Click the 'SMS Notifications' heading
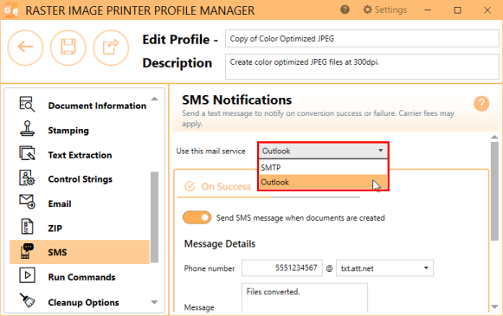The width and height of the screenshot is (503, 316). 236,100
